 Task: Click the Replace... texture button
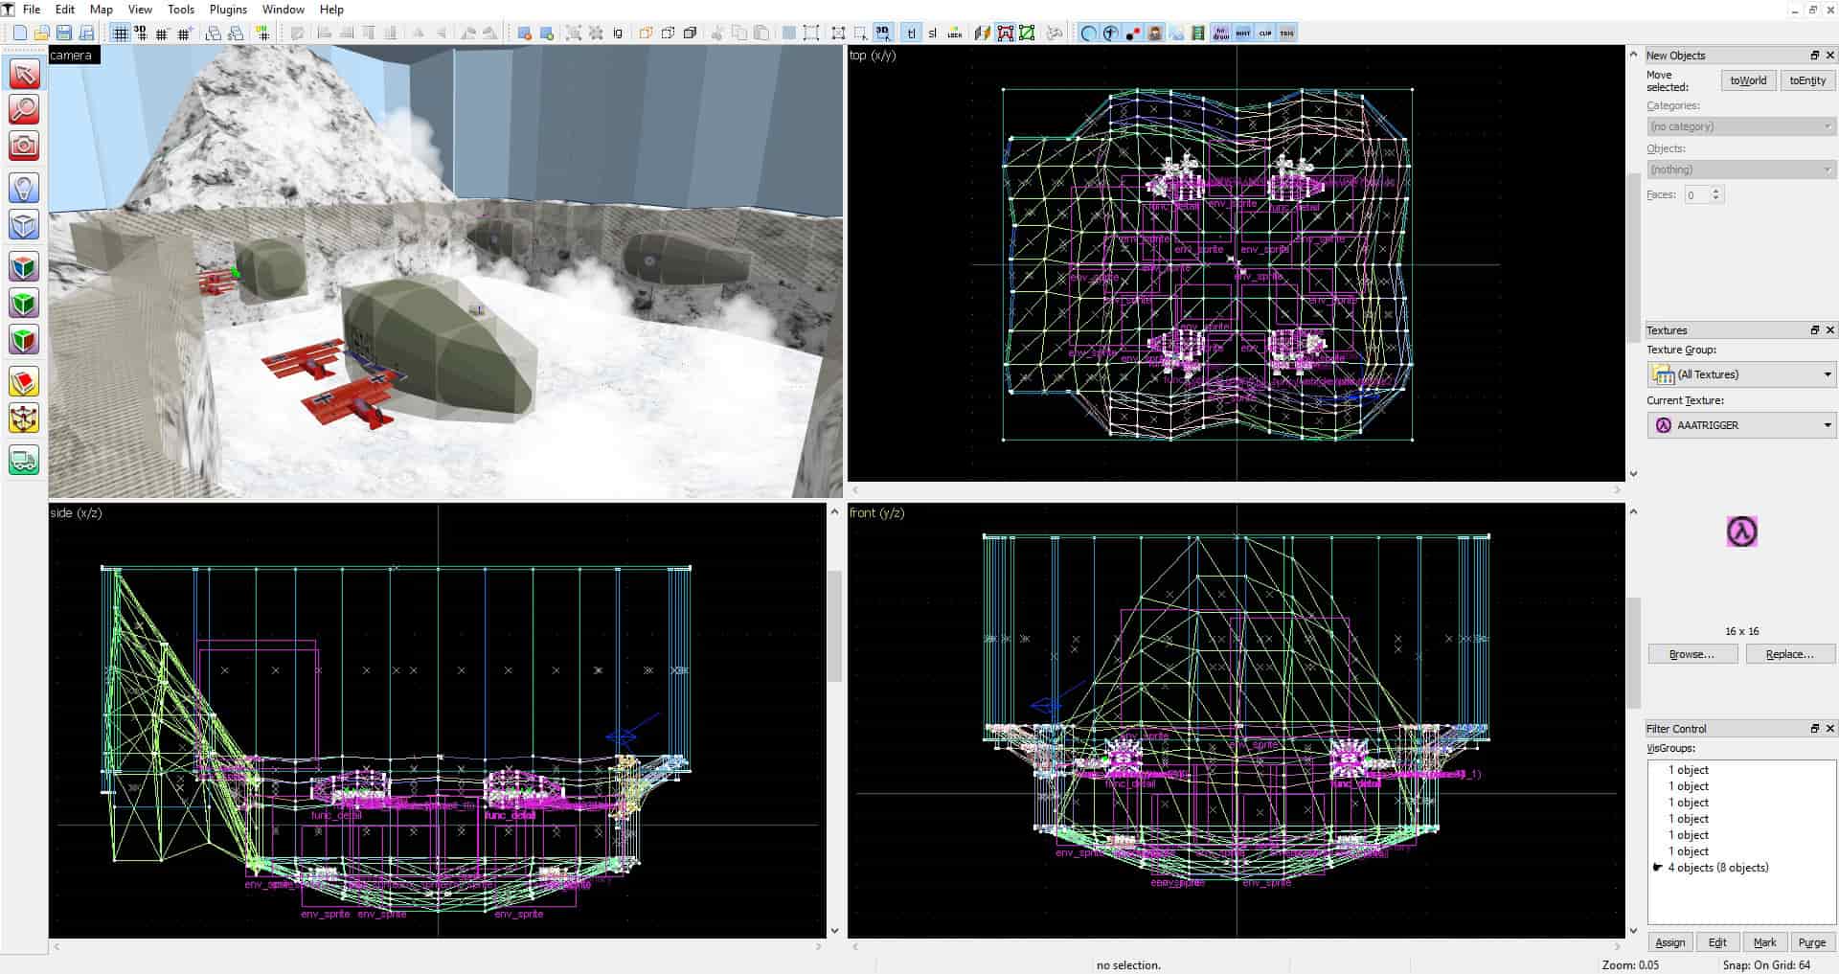[1790, 654]
